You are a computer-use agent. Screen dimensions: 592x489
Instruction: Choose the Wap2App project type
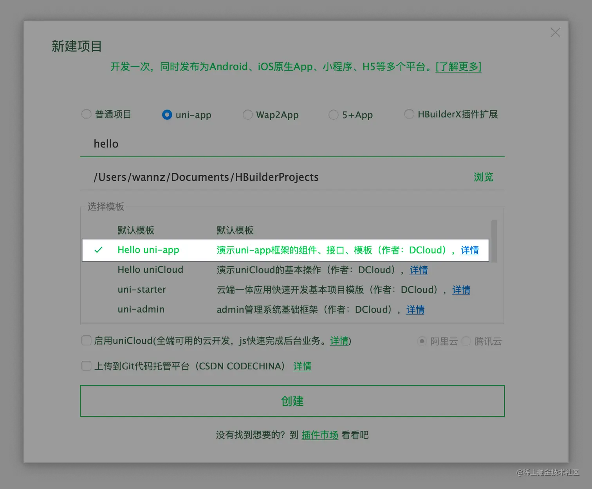point(247,115)
